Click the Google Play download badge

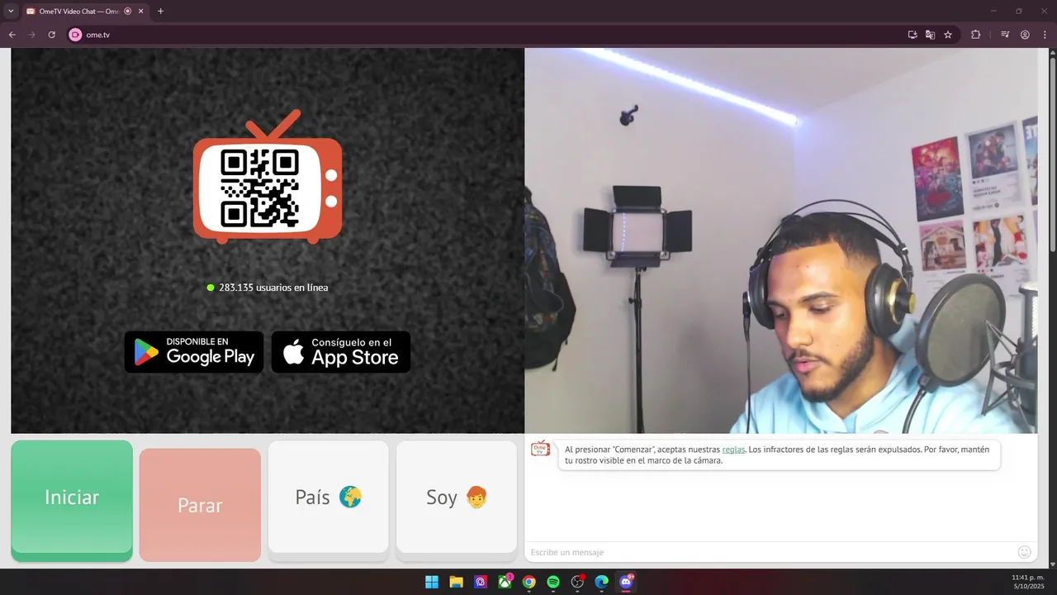(194, 352)
